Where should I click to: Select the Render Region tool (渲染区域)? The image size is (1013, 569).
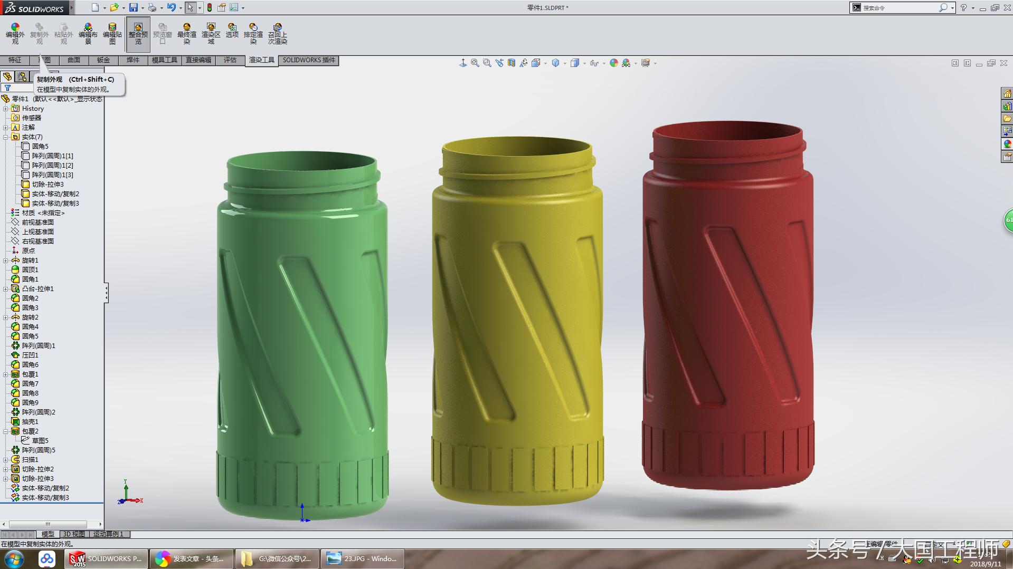point(211,33)
